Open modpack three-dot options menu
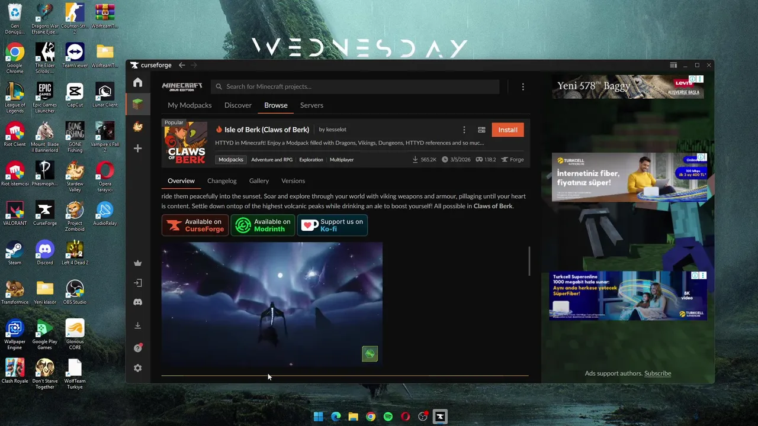This screenshot has width=758, height=426. point(464,130)
